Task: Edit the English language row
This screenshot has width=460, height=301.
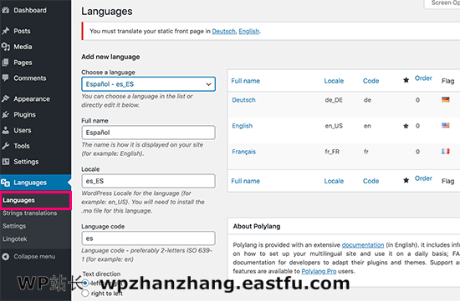Action: [x=242, y=126]
